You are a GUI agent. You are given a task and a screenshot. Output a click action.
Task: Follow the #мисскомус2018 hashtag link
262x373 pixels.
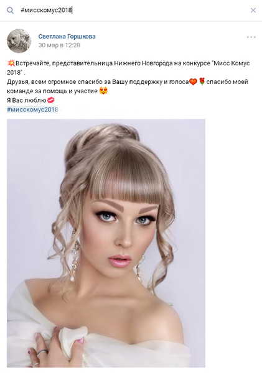pyautogui.click(x=32, y=109)
